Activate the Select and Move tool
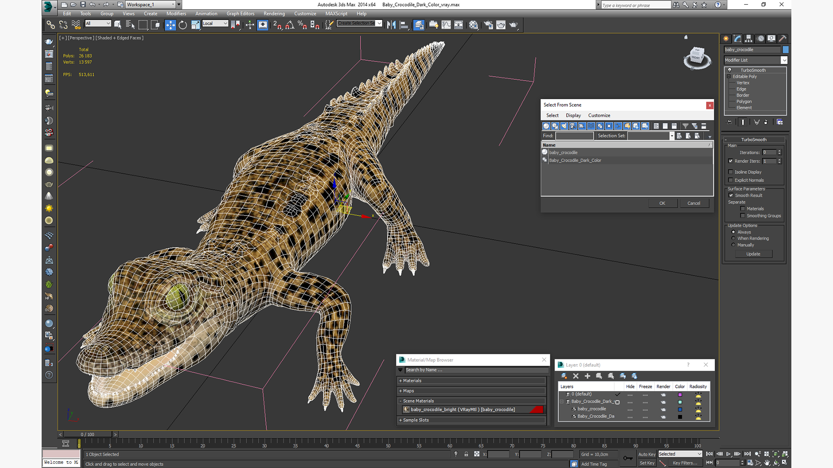This screenshot has height=468, width=833. 170,25
